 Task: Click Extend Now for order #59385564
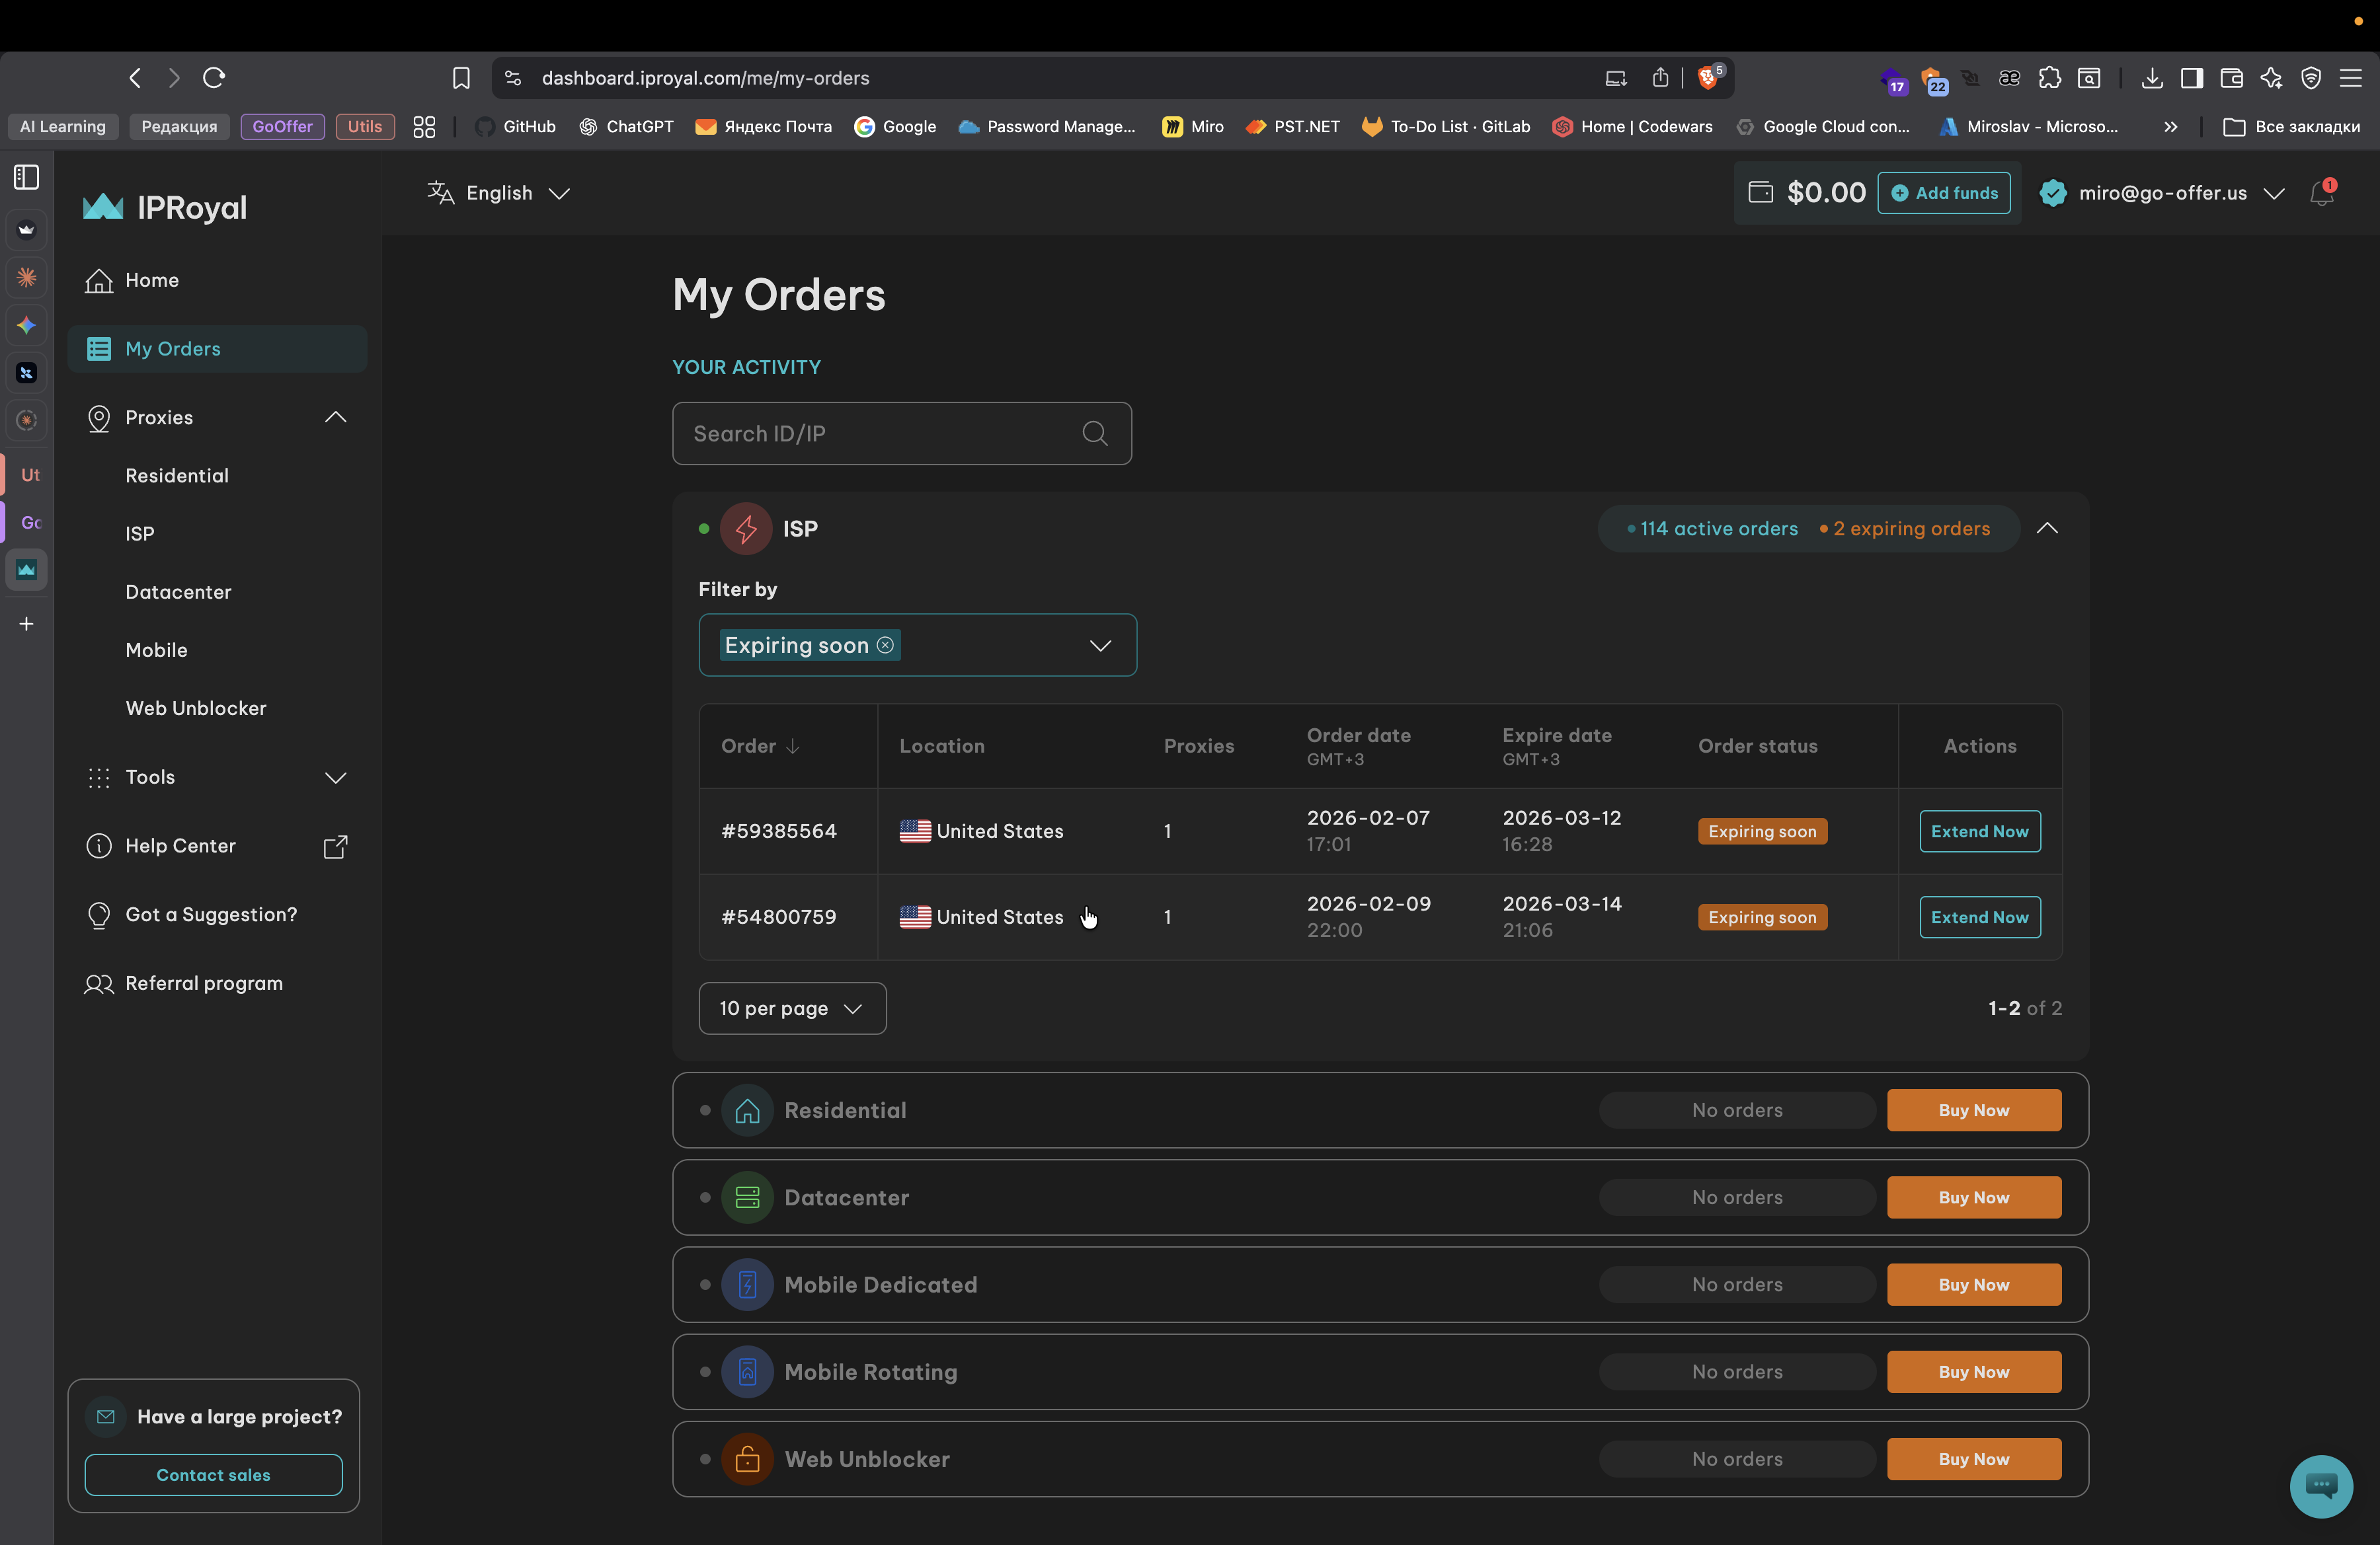pos(1979,831)
